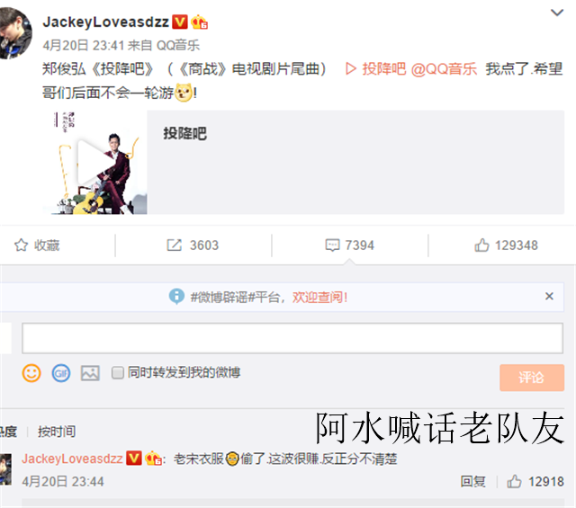Screen dimensions: 576x508
Task: Click the info icon in rumor notice
Action: coord(176,296)
